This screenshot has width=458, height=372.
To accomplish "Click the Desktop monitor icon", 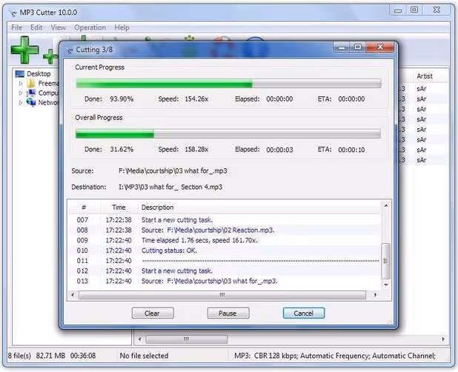I will (20, 74).
